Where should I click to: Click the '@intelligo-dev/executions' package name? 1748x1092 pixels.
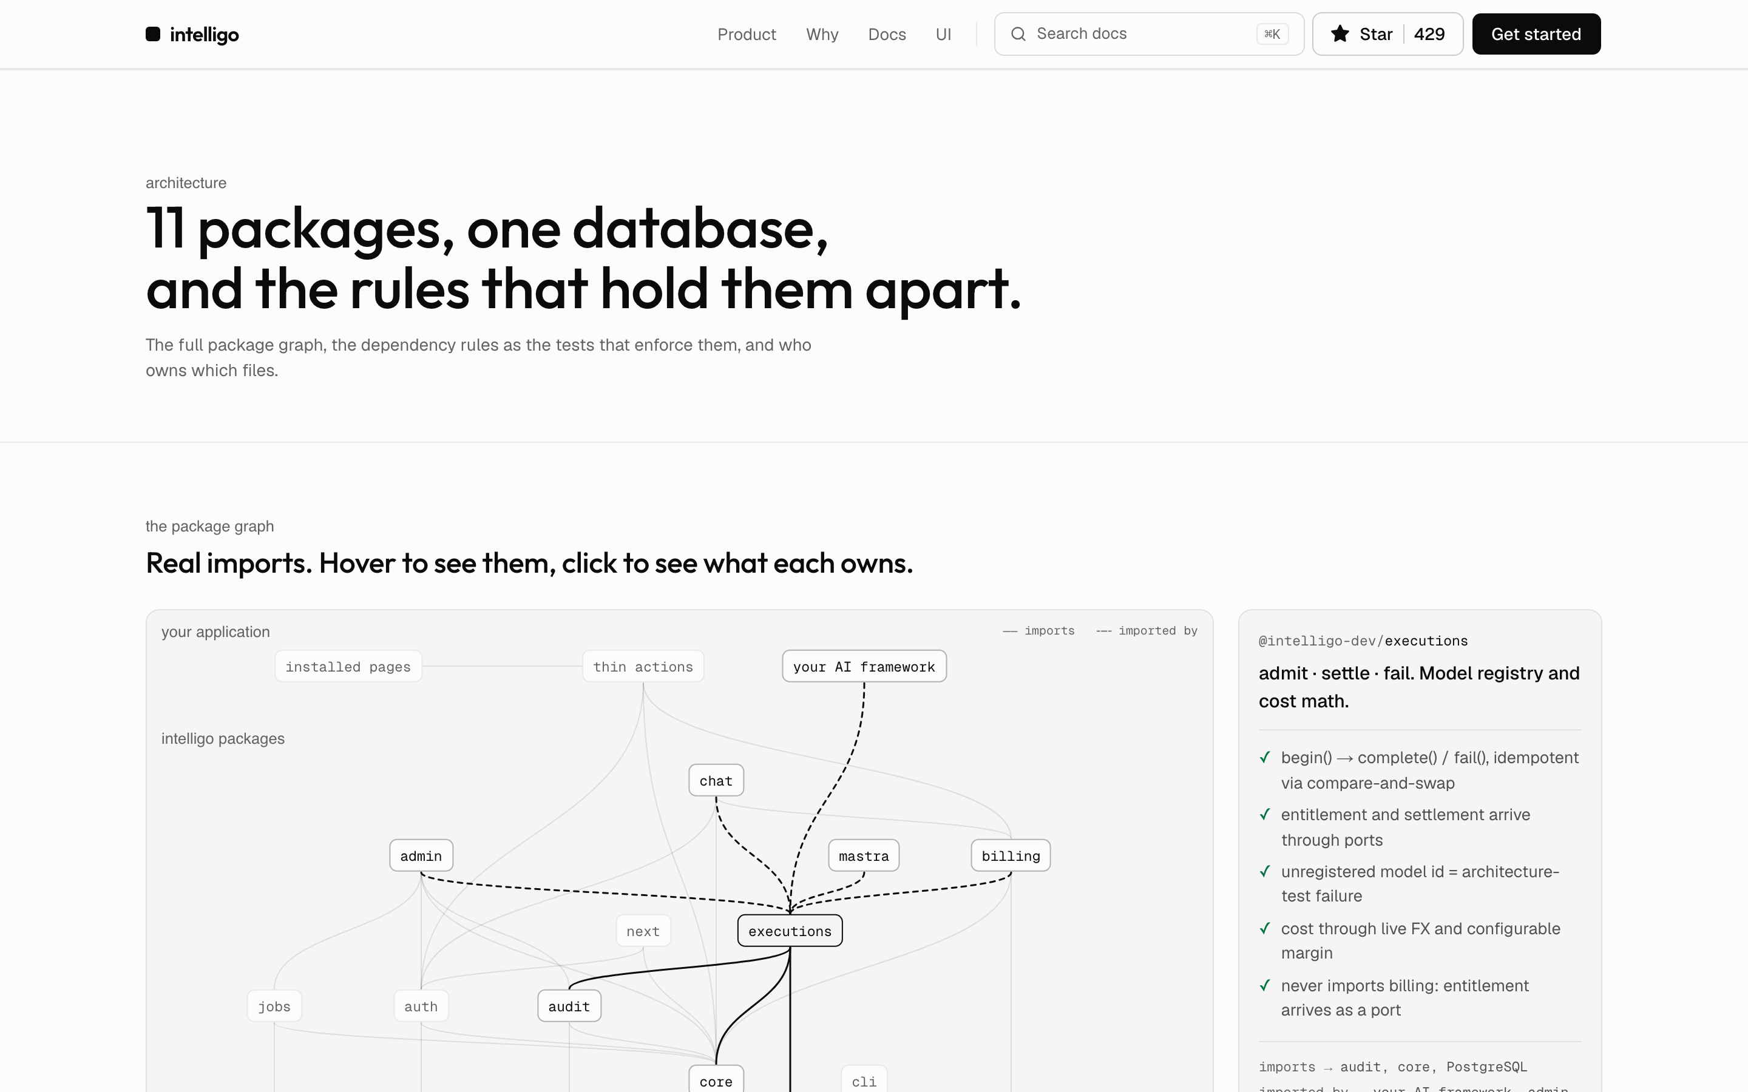pos(1363,641)
